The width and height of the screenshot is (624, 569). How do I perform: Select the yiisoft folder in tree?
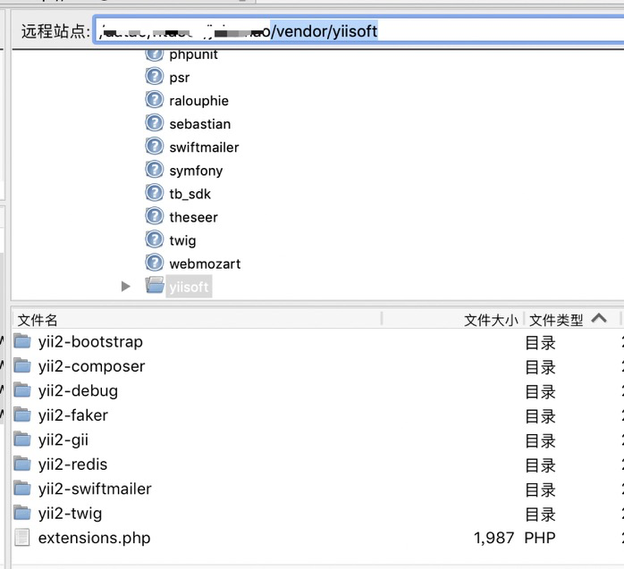pyautogui.click(x=189, y=287)
